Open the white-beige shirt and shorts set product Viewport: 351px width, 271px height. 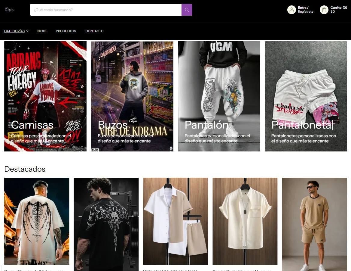(175, 221)
